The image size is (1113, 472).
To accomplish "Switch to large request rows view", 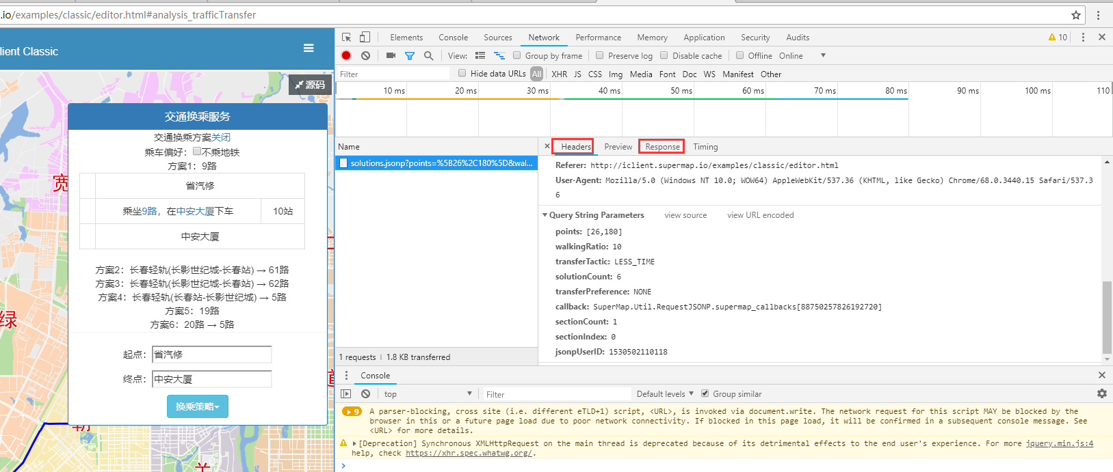I will [480, 56].
